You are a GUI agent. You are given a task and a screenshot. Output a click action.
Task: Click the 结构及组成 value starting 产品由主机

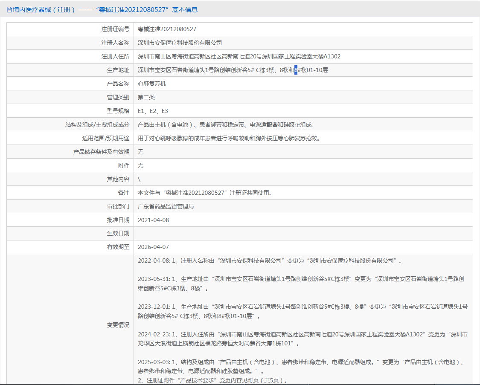(x=227, y=125)
